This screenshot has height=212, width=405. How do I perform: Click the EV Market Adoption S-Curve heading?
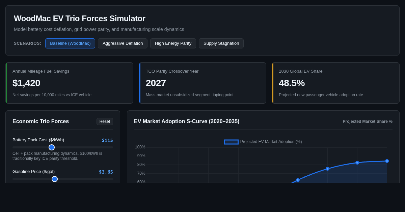point(187,121)
